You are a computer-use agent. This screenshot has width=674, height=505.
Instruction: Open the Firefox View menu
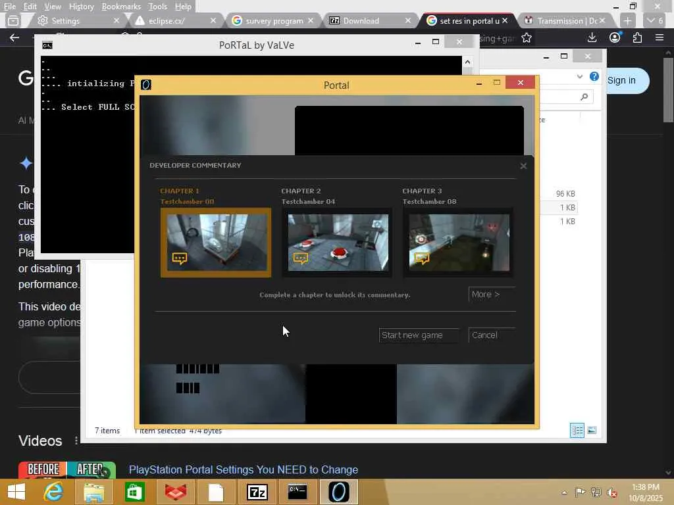point(53,7)
